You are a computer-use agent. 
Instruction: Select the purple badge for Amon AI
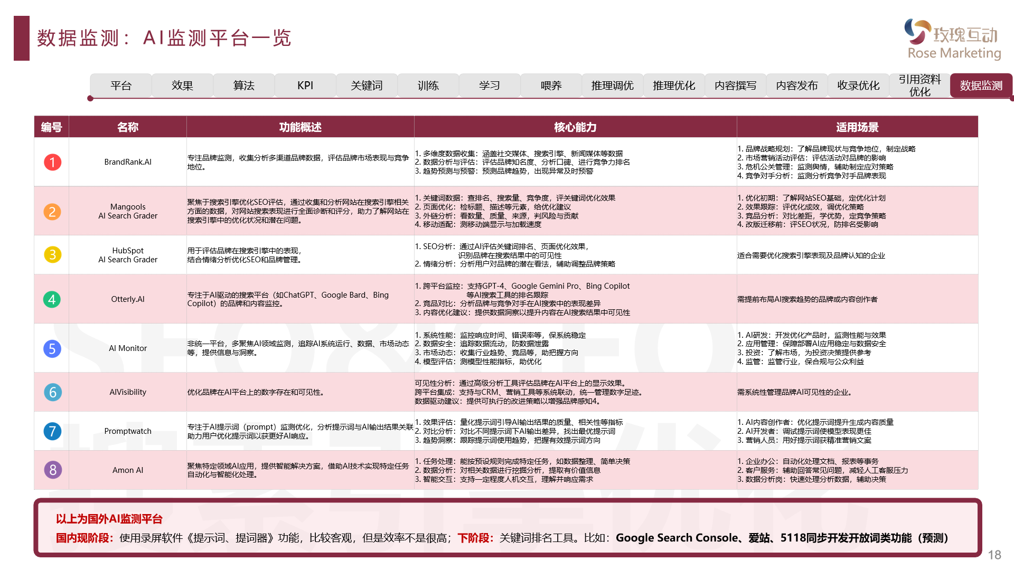pyautogui.click(x=52, y=470)
